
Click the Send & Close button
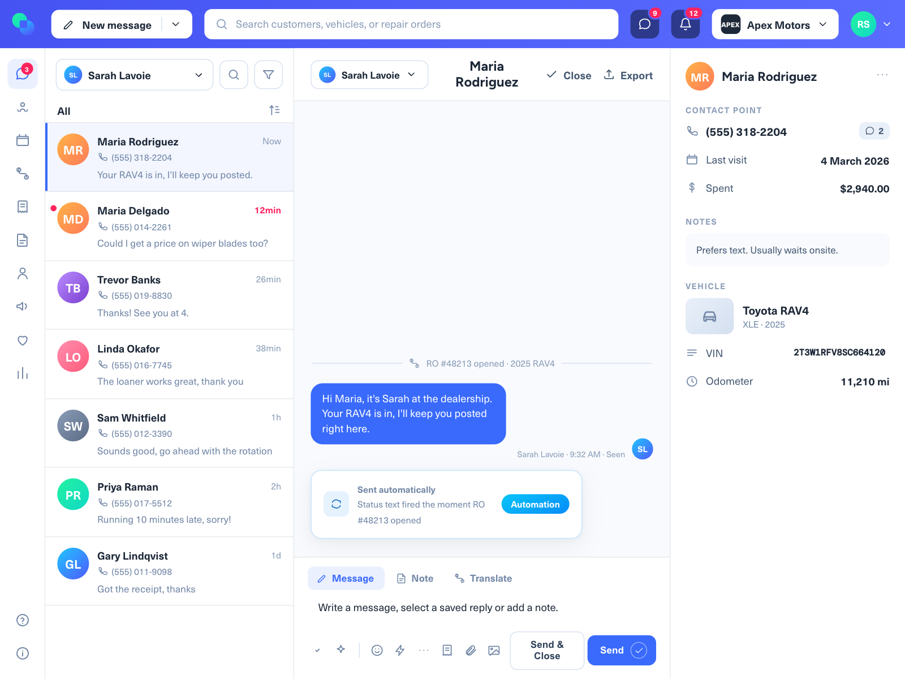pyautogui.click(x=547, y=650)
